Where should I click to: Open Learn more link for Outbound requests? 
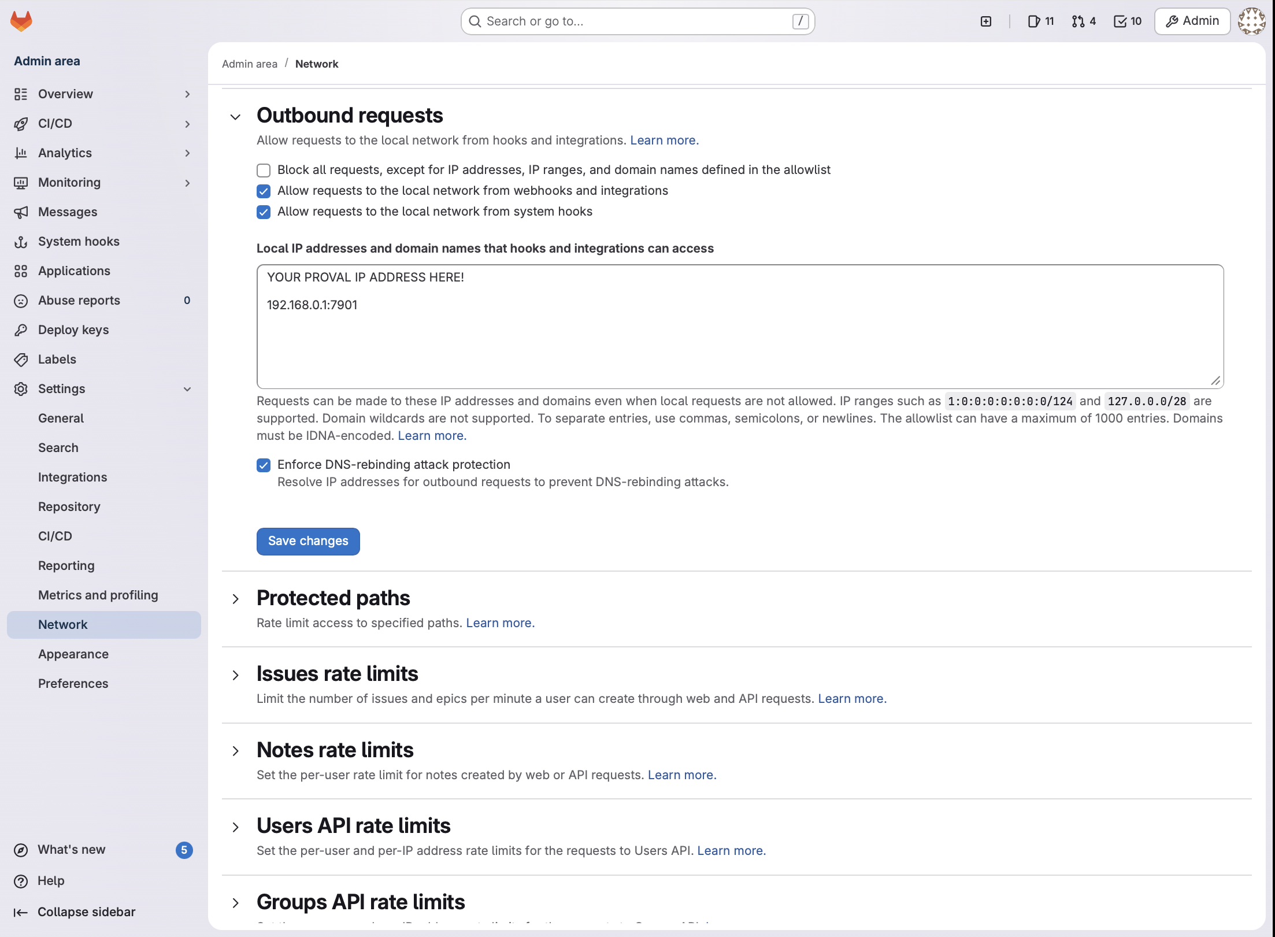664,140
